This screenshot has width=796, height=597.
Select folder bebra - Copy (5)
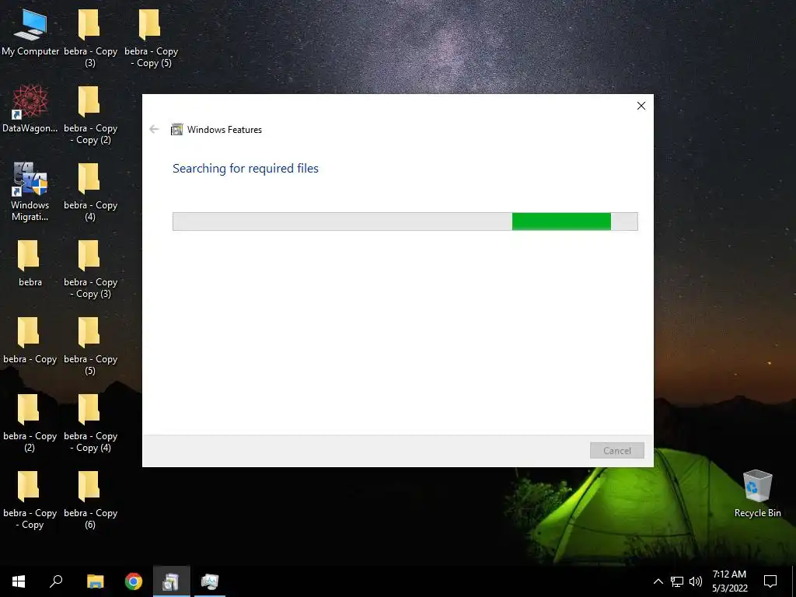click(x=90, y=346)
